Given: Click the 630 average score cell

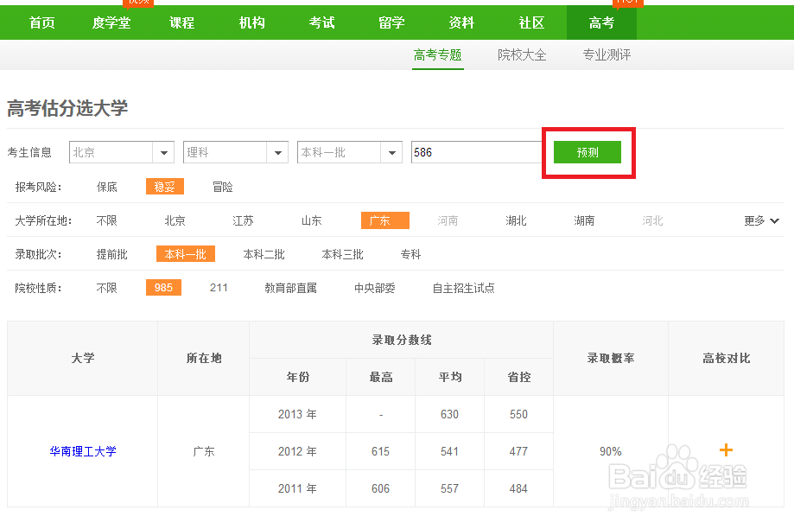Looking at the screenshot, I should click(449, 415).
